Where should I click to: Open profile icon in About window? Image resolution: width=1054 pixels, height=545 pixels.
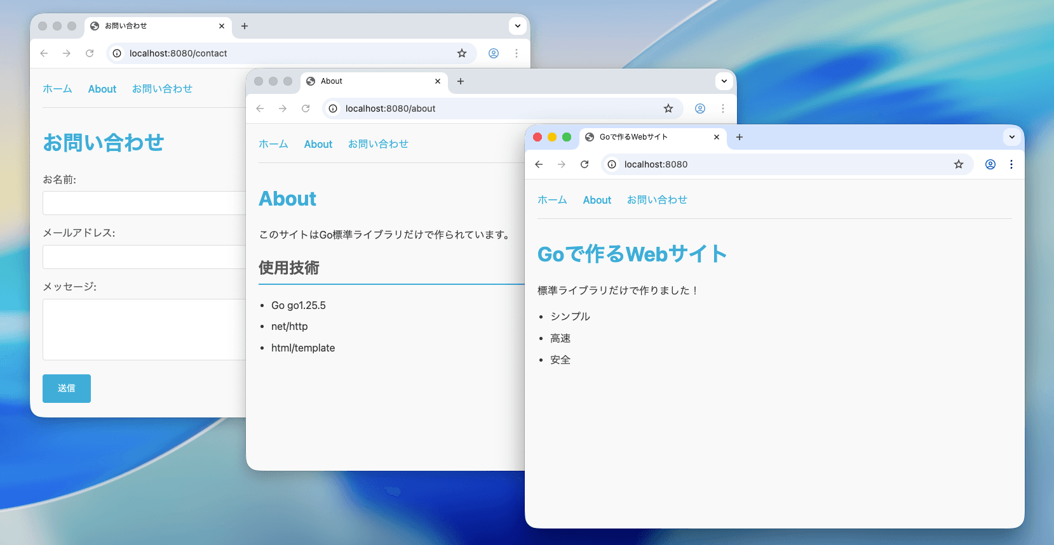click(x=700, y=108)
